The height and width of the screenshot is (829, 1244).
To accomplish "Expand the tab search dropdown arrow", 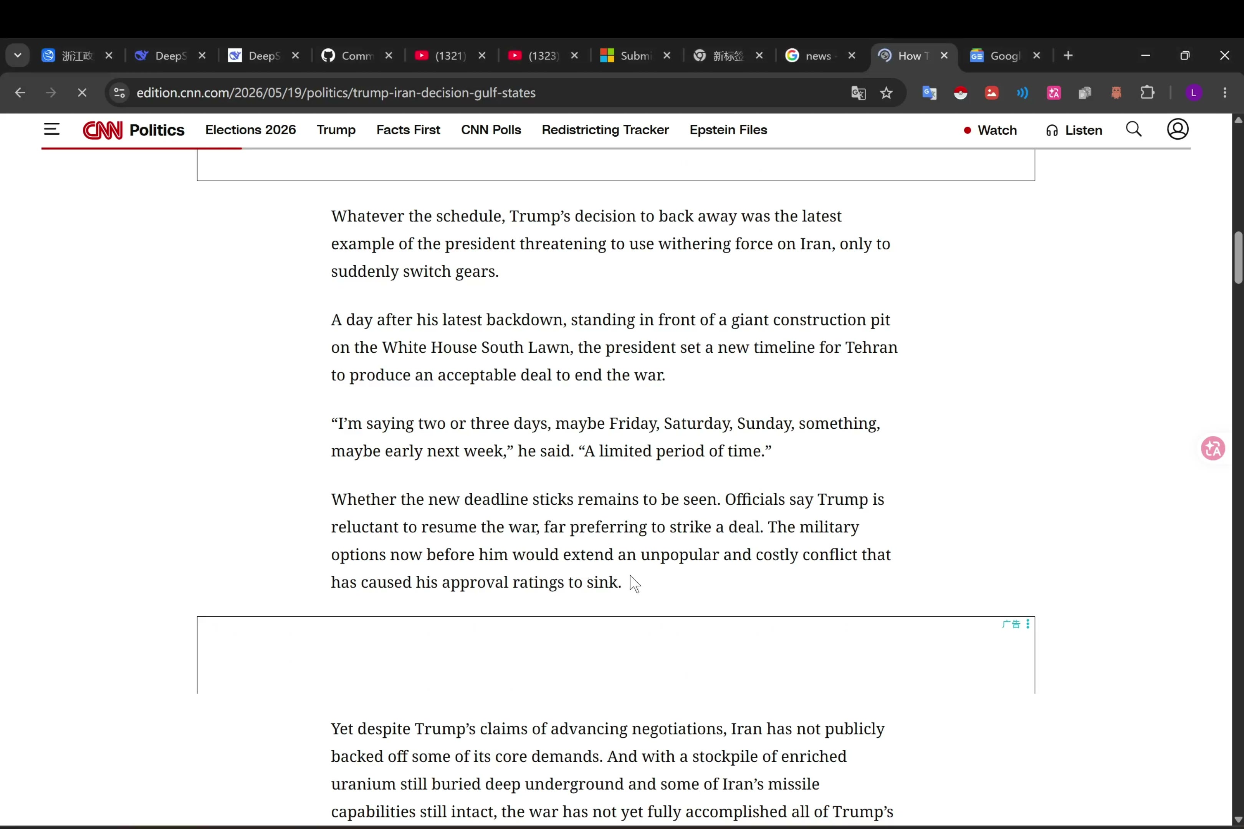I will pyautogui.click(x=17, y=56).
